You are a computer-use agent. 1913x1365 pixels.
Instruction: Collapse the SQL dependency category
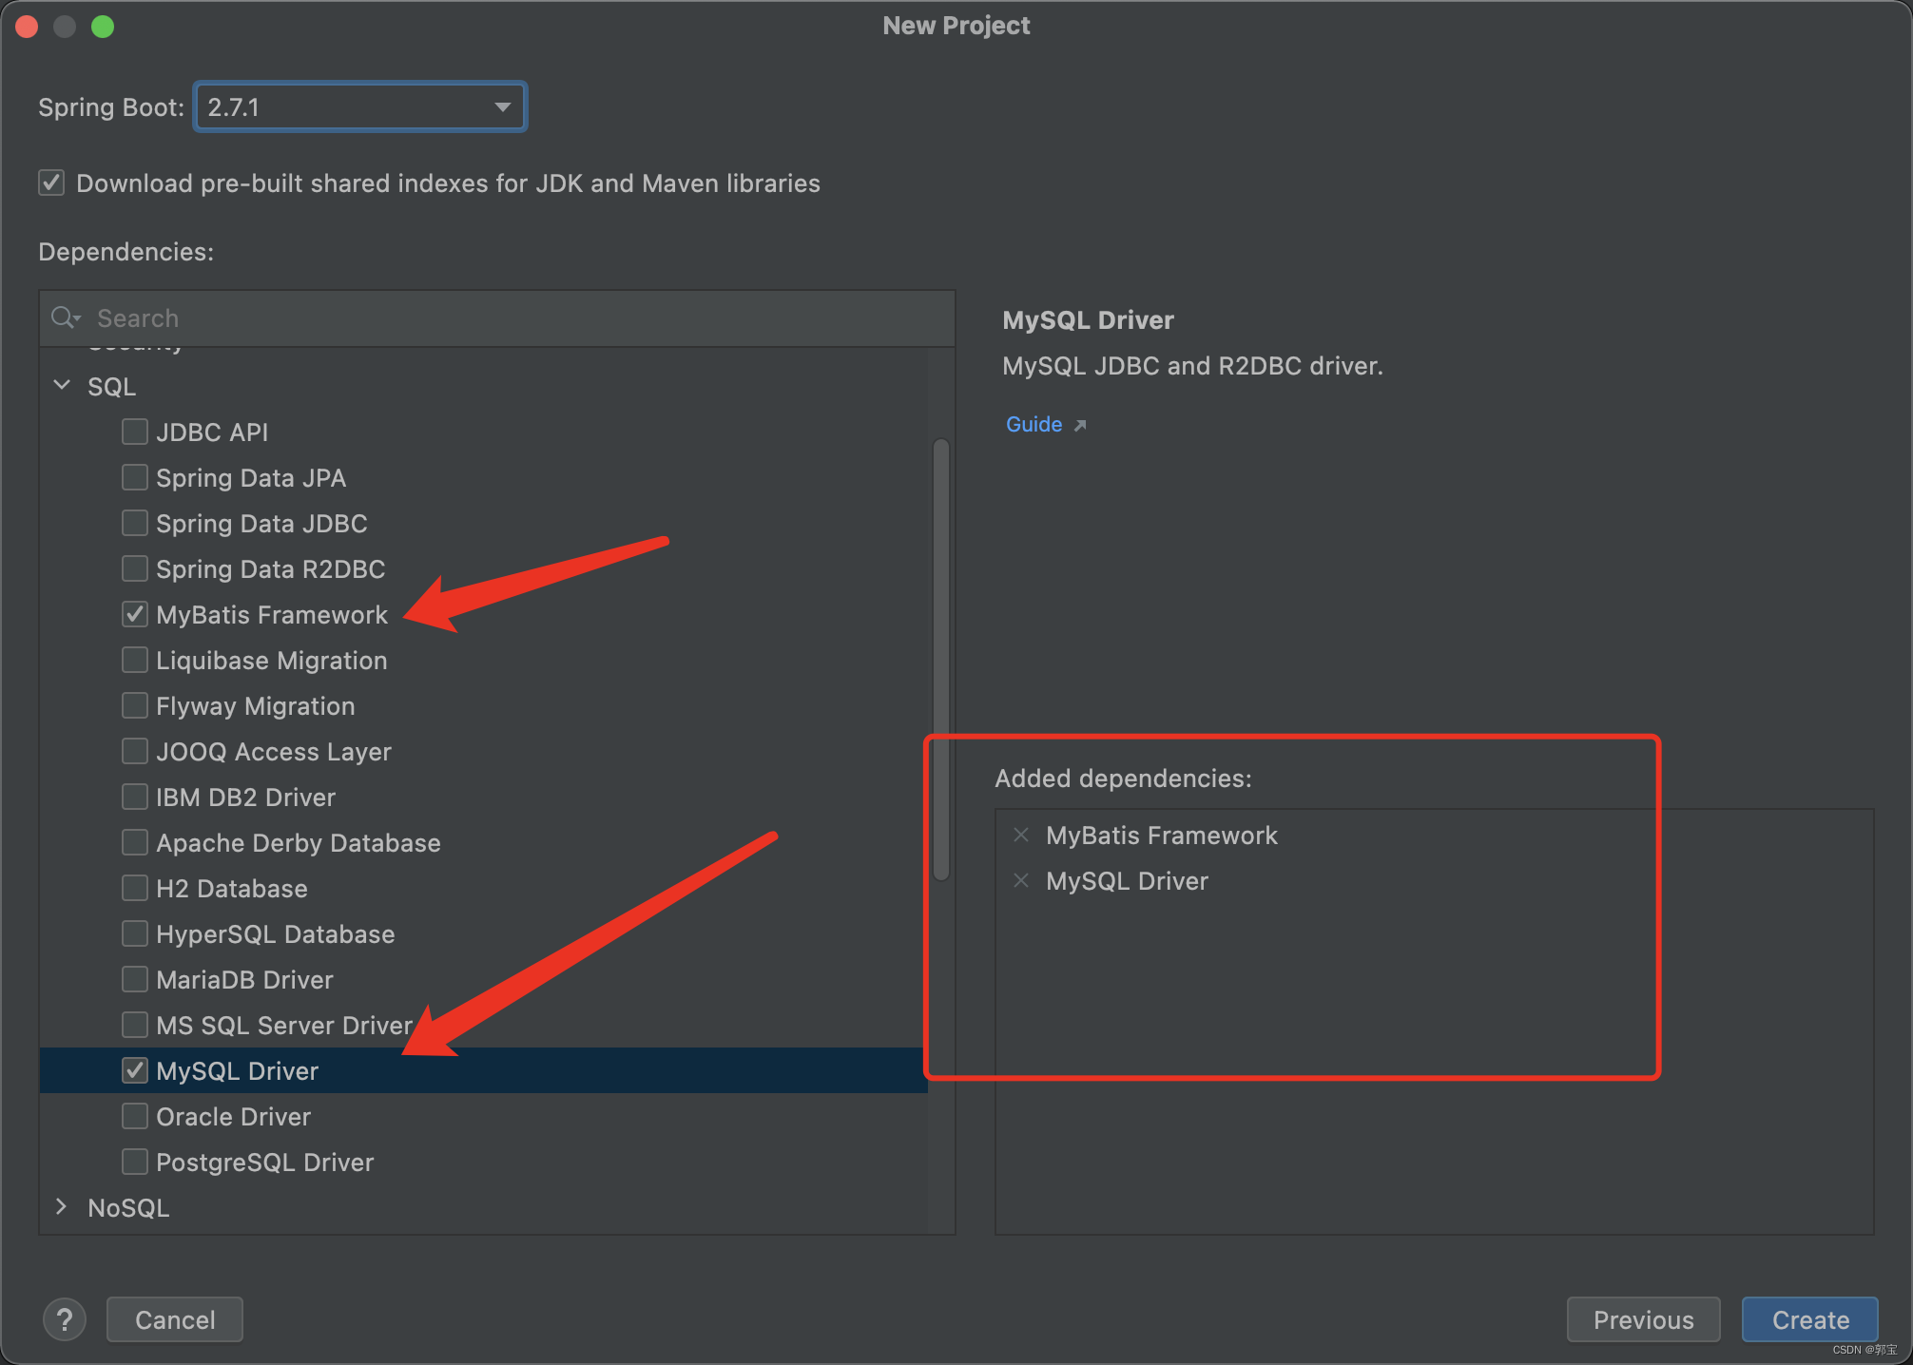63,386
